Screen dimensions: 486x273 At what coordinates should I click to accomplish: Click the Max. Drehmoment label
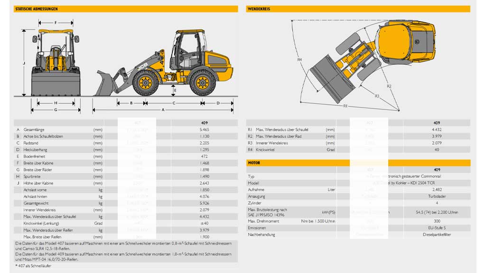pyautogui.click(x=263, y=221)
